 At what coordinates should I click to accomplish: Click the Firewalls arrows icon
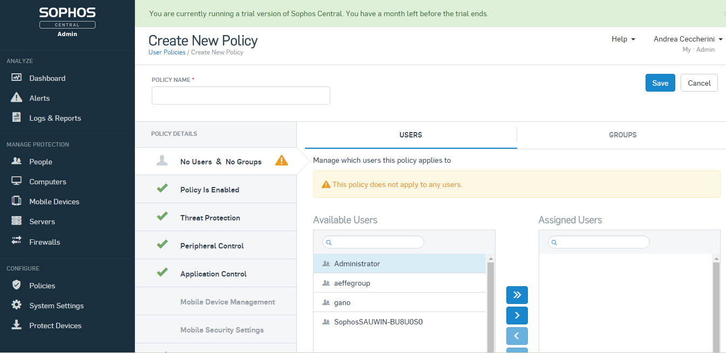[16, 241]
